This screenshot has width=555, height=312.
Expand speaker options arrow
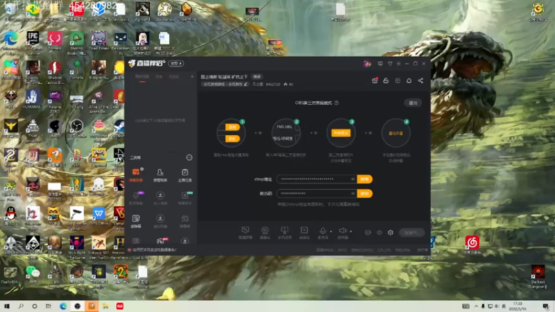point(351,232)
